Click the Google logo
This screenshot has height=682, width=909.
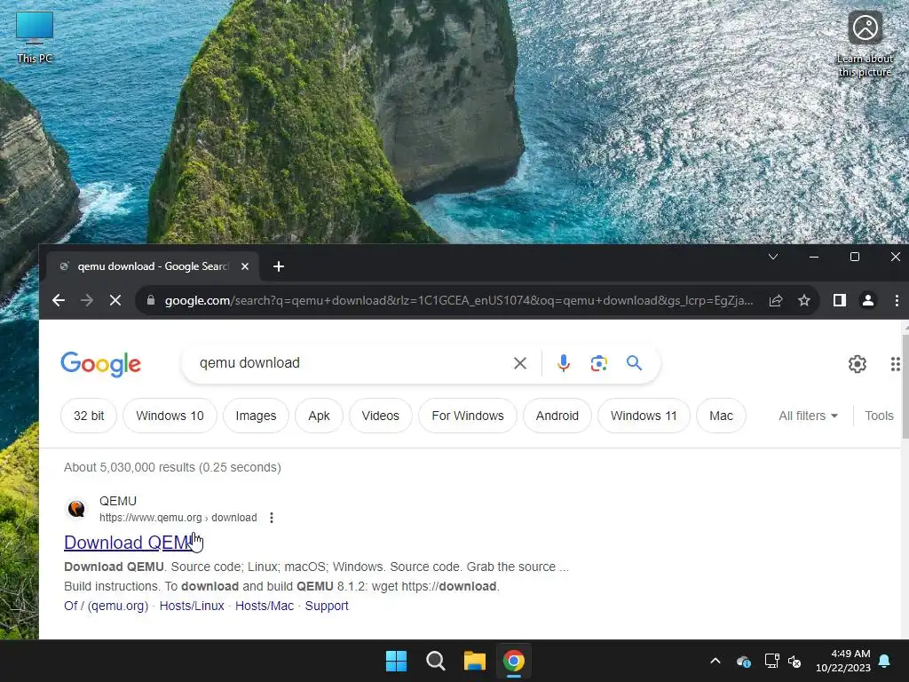tap(101, 363)
